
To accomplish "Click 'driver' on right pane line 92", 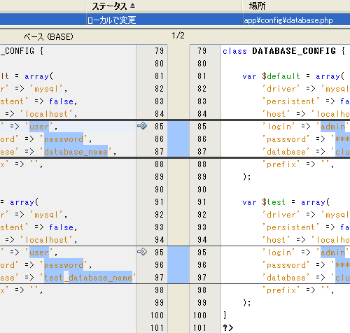I will [281, 215].
